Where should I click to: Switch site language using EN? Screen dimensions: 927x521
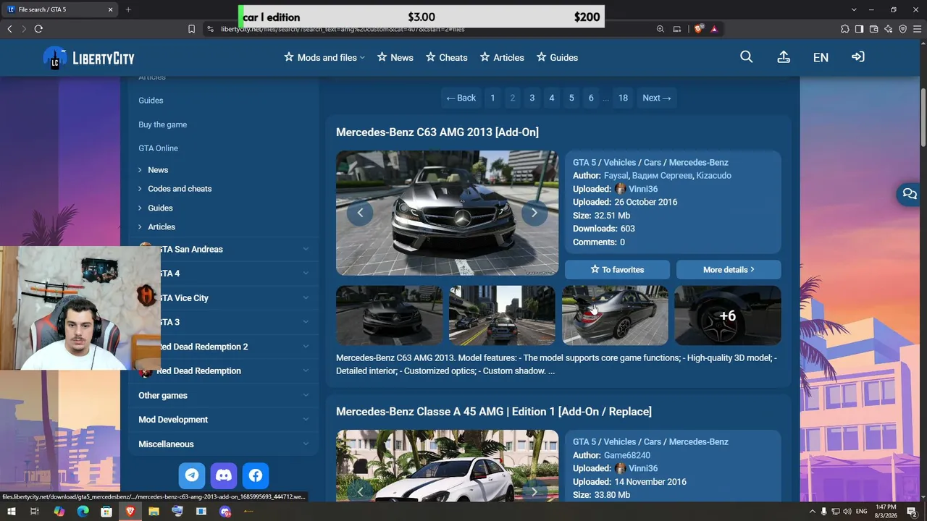821,57
